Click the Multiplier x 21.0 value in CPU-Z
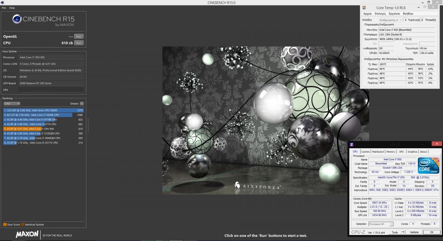The height and width of the screenshot is (241, 443). pyautogui.click(x=379, y=207)
